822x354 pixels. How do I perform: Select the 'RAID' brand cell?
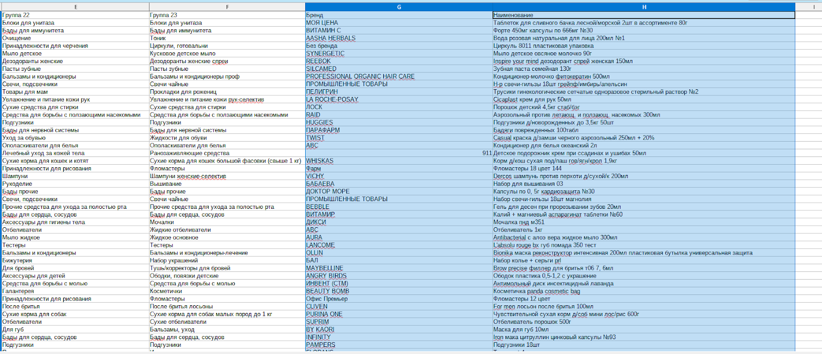pyautogui.click(x=399, y=115)
